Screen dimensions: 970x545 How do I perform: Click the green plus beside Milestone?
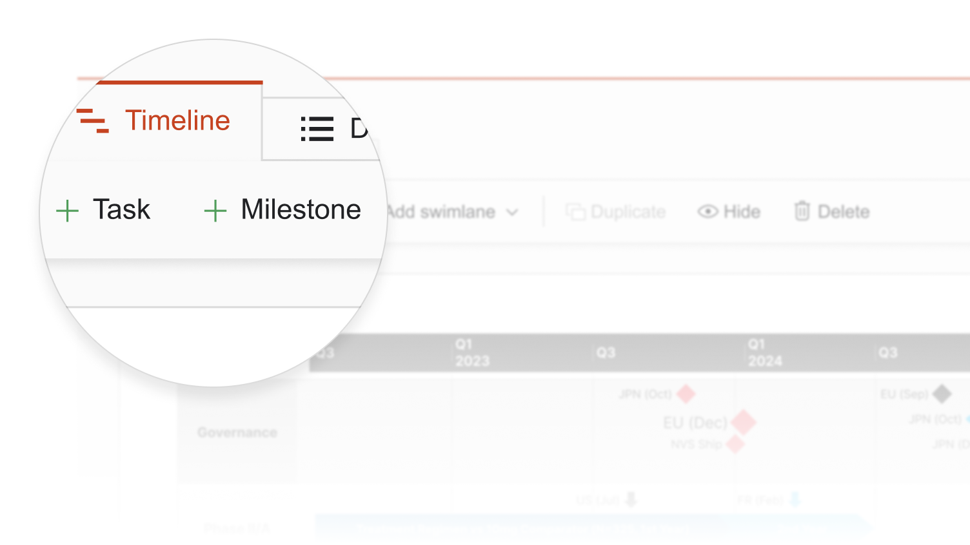click(x=215, y=211)
